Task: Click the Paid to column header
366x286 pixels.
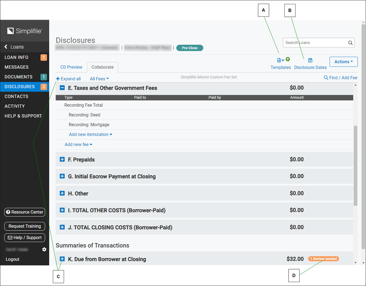Action: [140, 98]
